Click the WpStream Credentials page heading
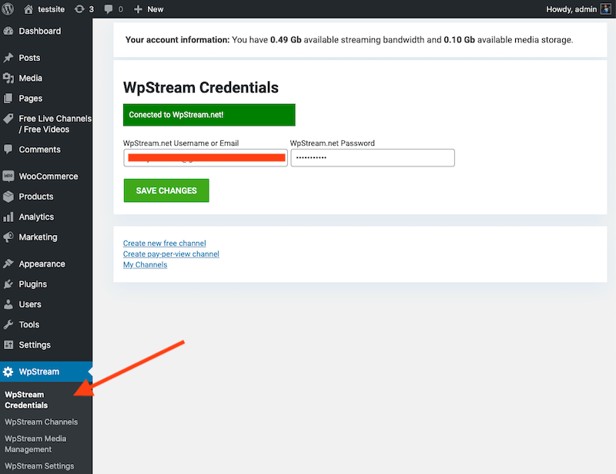The height and width of the screenshot is (474, 616). [x=201, y=87]
